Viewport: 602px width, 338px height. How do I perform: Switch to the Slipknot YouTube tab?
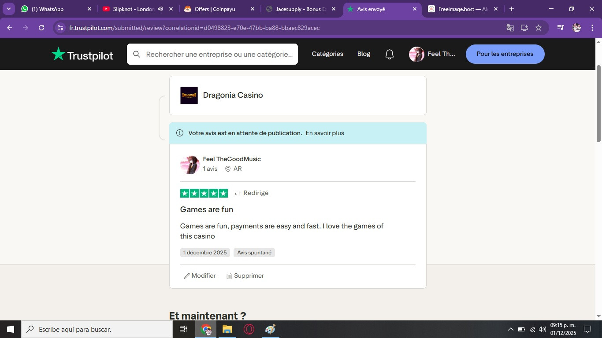pyautogui.click(x=128, y=9)
